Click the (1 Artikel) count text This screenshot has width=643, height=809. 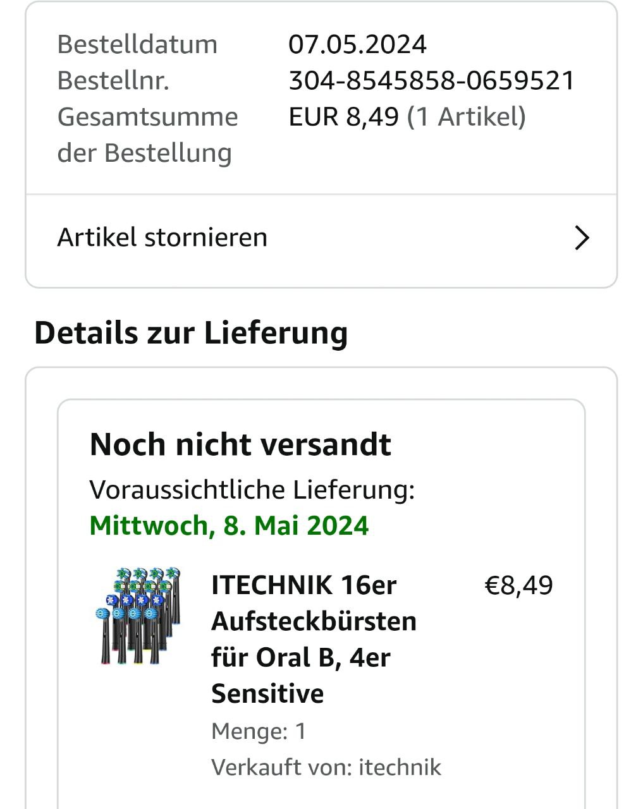[467, 117]
